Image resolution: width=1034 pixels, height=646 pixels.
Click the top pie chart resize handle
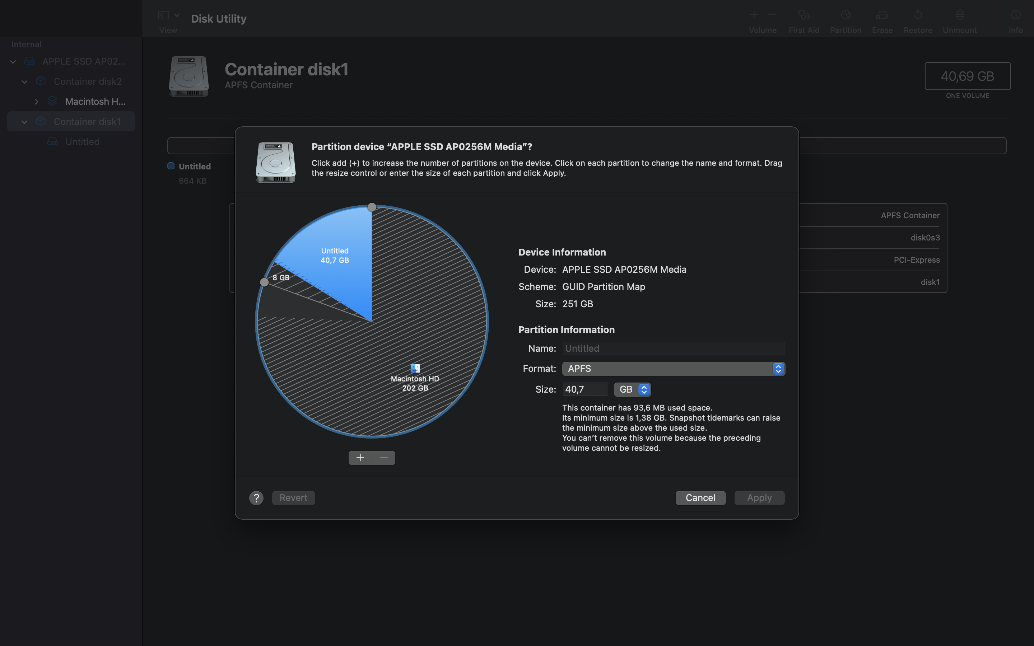tap(372, 207)
